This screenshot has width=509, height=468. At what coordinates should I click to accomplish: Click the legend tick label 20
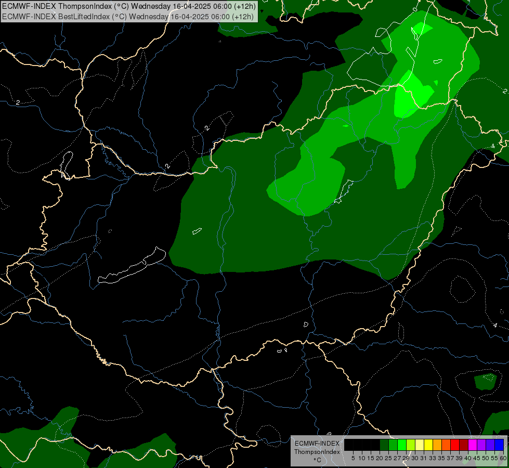click(x=380, y=458)
